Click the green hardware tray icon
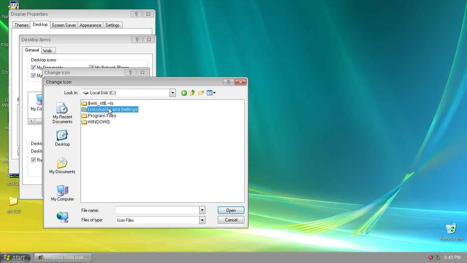This screenshot has width=467, height=263. pyautogui.click(x=437, y=258)
